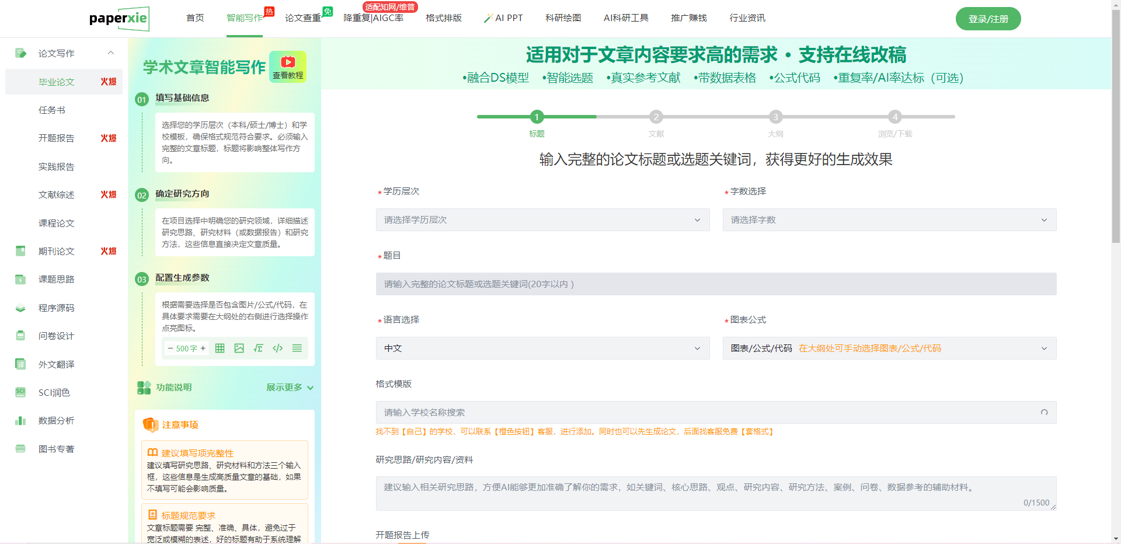Collapse the 论文写作 sidebar section
The width and height of the screenshot is (1121, 544).
(x=110, y=53)
